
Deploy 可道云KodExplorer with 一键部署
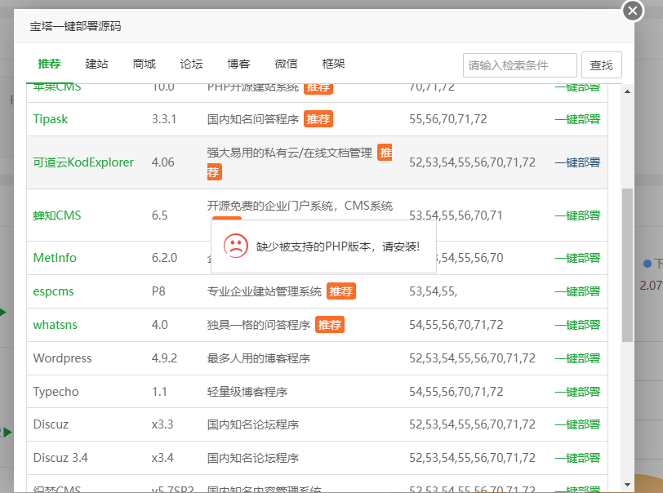[x=577, y=162]
